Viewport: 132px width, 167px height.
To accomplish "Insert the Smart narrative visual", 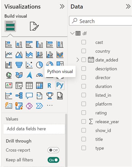I will coord(40,96).
